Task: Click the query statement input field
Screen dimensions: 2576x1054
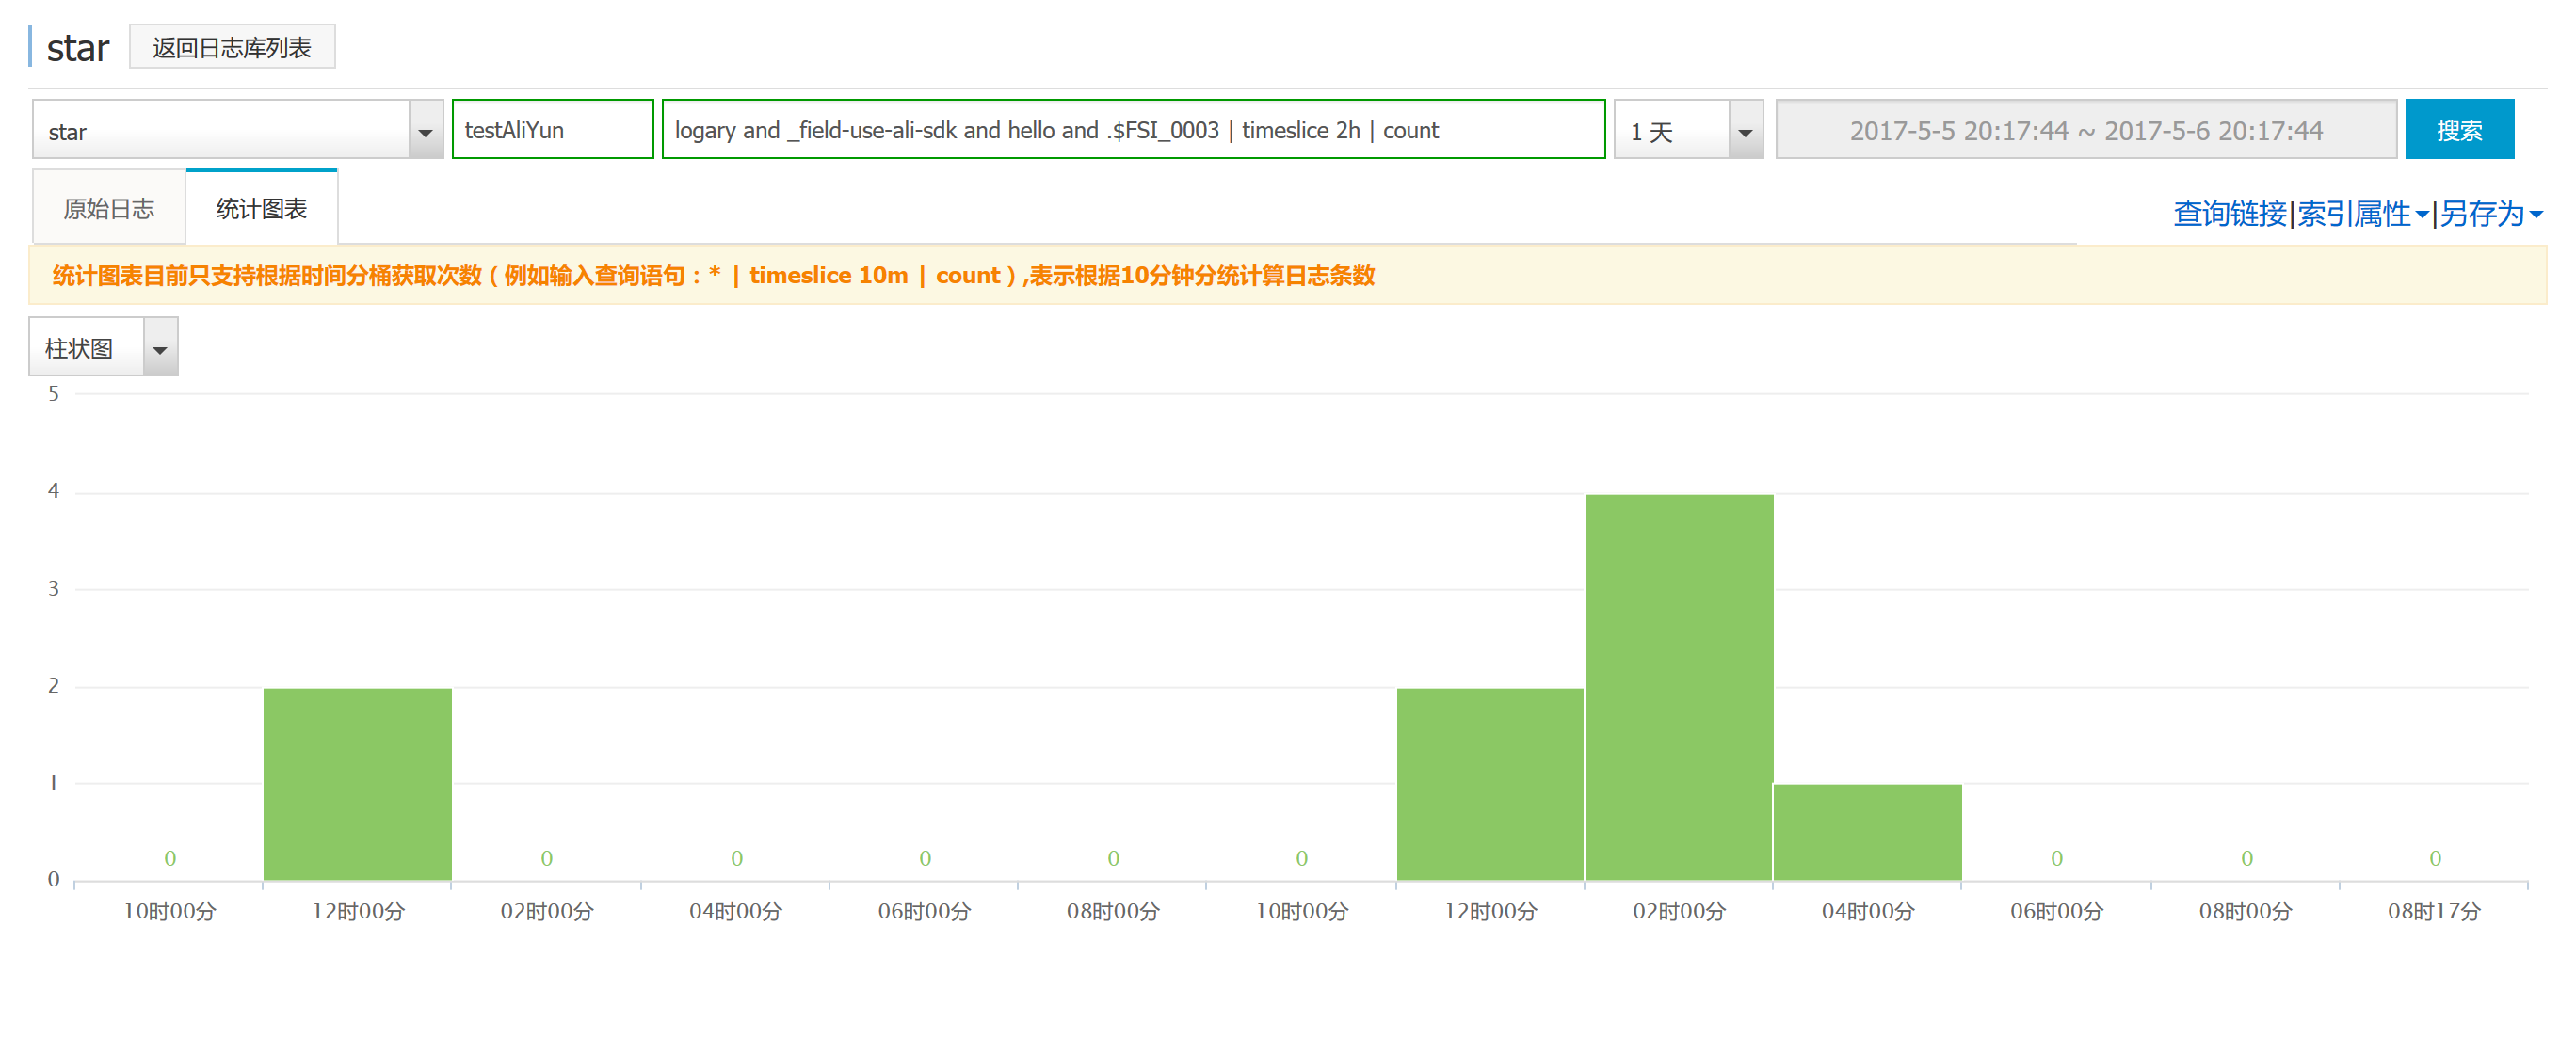Action: click(x=1132, y=130)
